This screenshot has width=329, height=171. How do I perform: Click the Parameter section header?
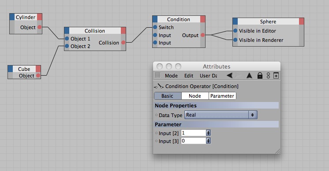tap(217, 124)
